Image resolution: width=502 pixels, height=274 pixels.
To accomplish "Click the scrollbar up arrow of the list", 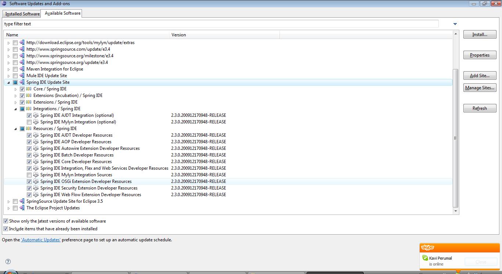I will 456,34.
